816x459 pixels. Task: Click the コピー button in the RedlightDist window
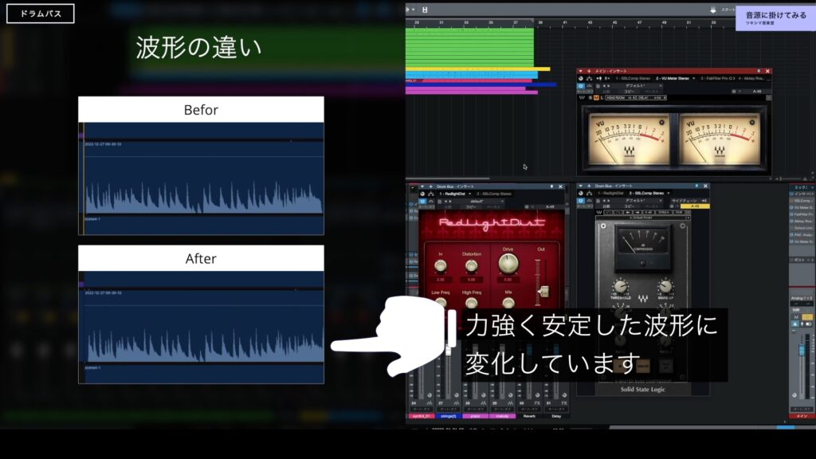[x=471, y=207]
